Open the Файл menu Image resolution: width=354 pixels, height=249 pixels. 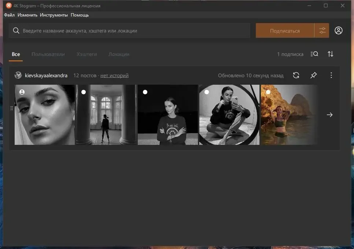click(9, 15)
